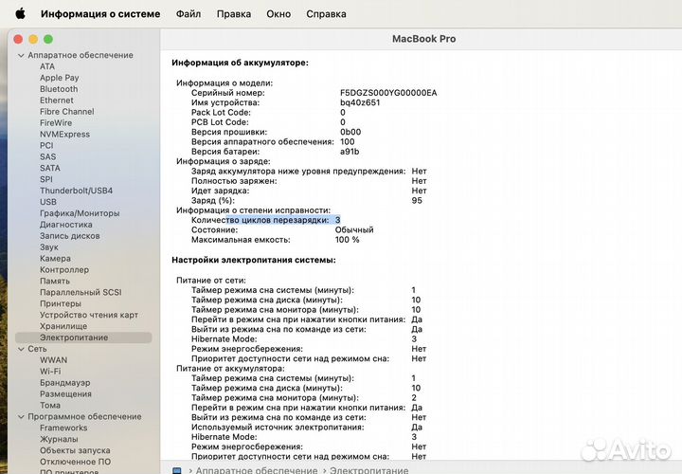Click Настройки электропитания системы heading

pyautogui.click(x=254, y=261)
